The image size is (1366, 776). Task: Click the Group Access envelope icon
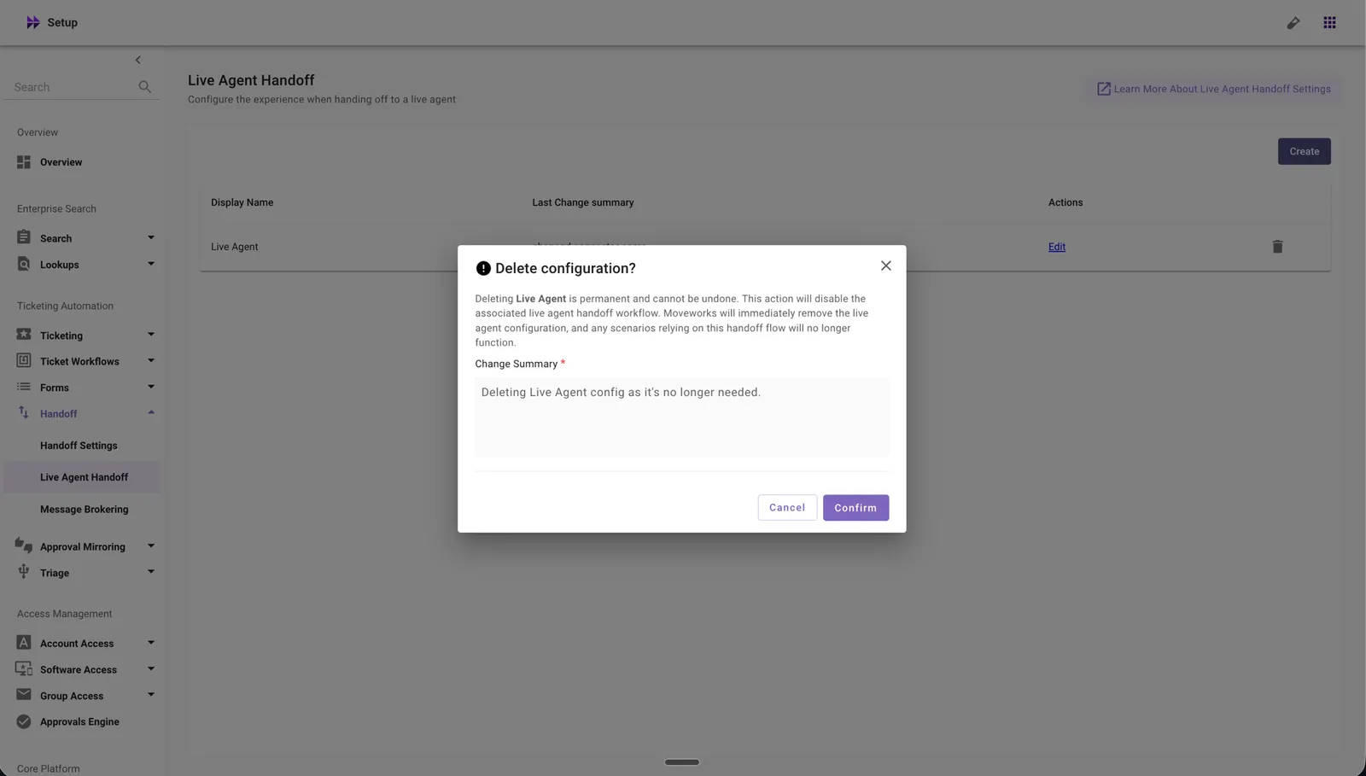(24, 695)
